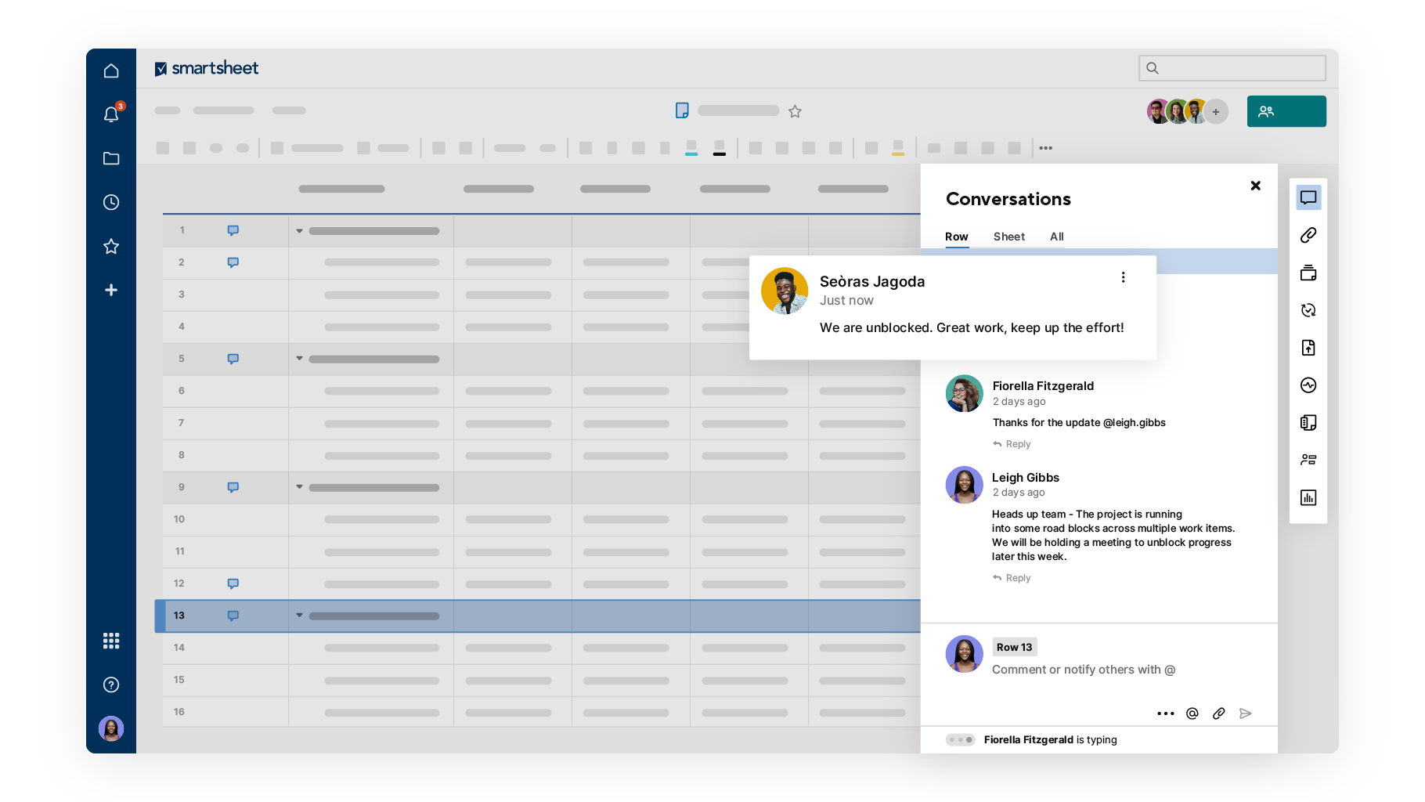Open the Browse folder icon in sidebar
Image resolution: width=1425 pixels, height=802 pixels.
pos(111,158)
